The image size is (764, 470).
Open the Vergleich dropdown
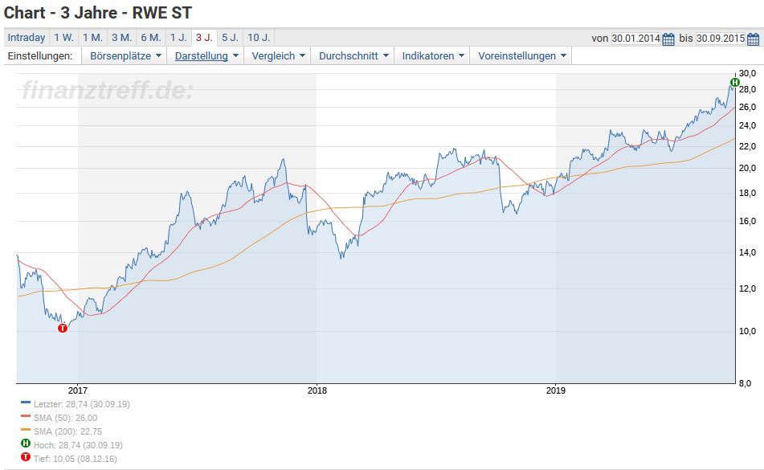[x=278, y=56]
